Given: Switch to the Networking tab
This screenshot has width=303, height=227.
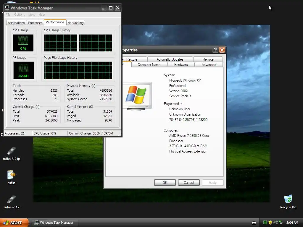Looking at the screenshot, I should tap(75, 22).
